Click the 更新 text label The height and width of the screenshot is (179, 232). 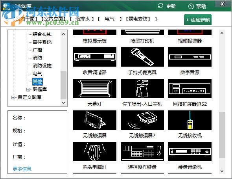tap(171, 6)
